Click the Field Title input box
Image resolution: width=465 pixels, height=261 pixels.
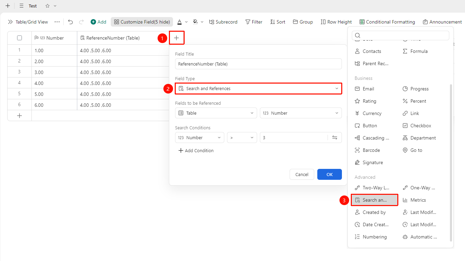click(258, 64)
